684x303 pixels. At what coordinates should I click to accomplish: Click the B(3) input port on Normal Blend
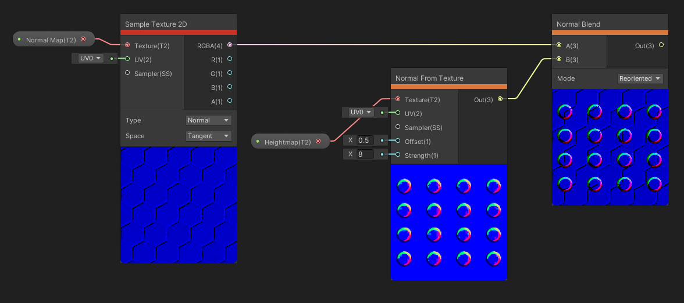559,59
